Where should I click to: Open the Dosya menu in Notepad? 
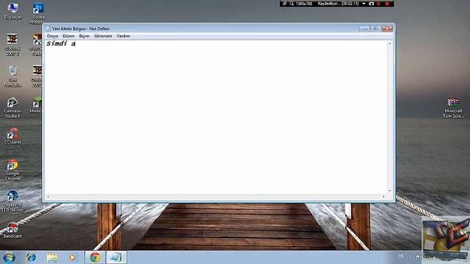[52, 36]
